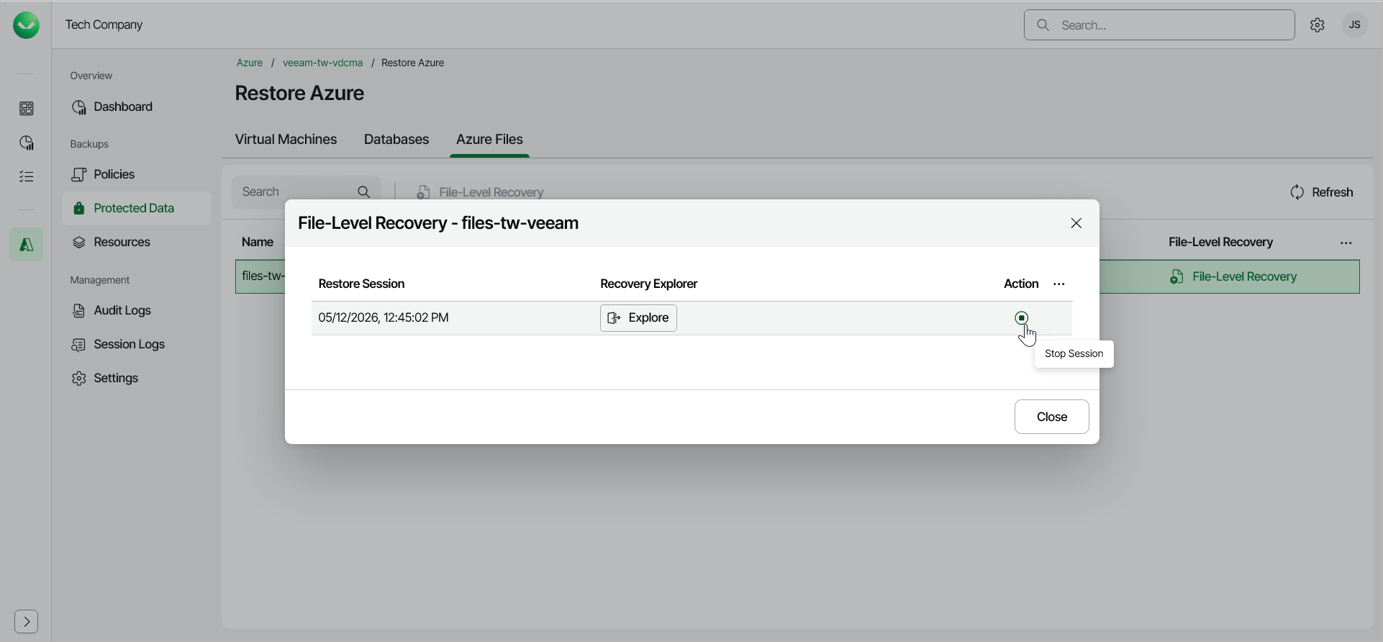Click the Name column header
This screenshot has width=1383, height=642.
(x=257, y=242)
